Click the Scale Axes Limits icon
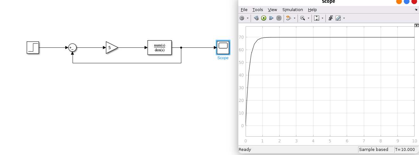This screenshot has height=155, width=419. (x=316, y=18)
